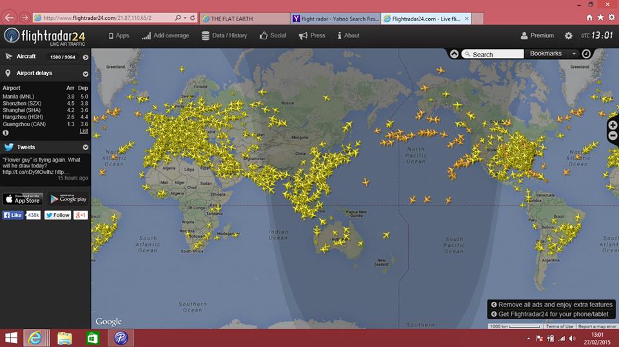The width and height of the screenshot is (619, 347).
Task: Click Remove all ads and enjoy extra features
Action: point(552,305)
